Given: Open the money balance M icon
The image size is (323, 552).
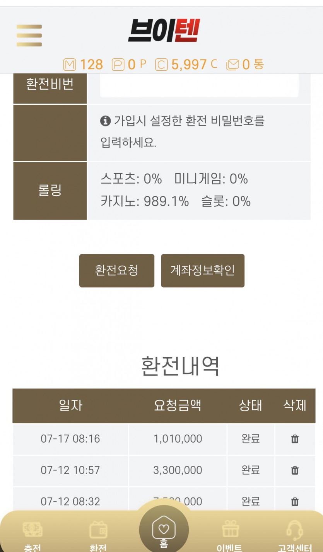Looking at the screenshot, I should (70, 65).
